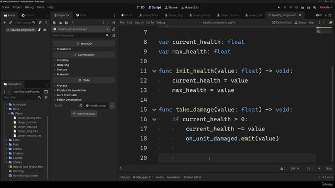
Task: Collapse the take_damage function fold arrow
Action: pos(154,110)
